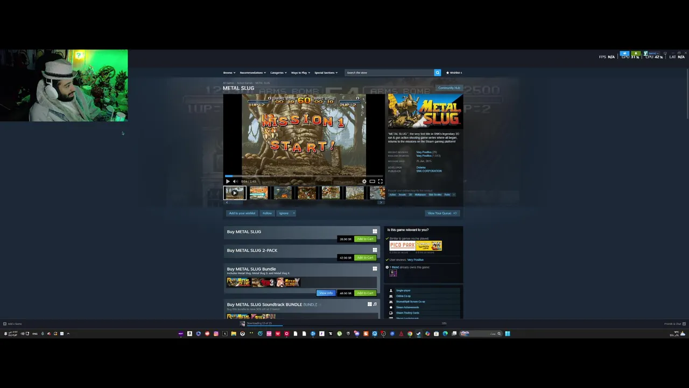Mute the trailer volume speaker icon

click(x=234, y=182)
